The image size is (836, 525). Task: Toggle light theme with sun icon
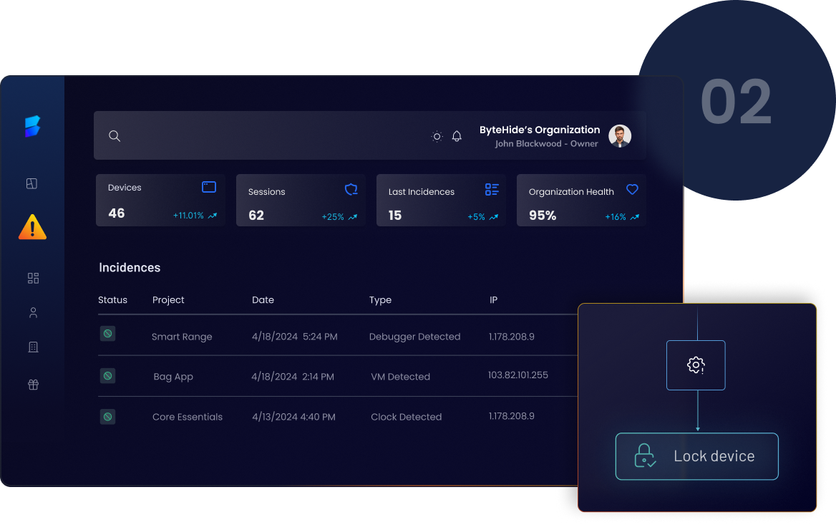(437, 136)
